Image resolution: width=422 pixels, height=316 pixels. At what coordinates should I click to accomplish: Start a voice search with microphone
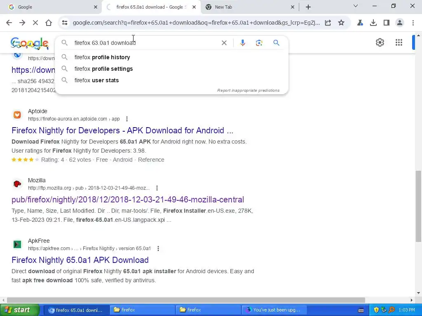click(x=242, y=43)
